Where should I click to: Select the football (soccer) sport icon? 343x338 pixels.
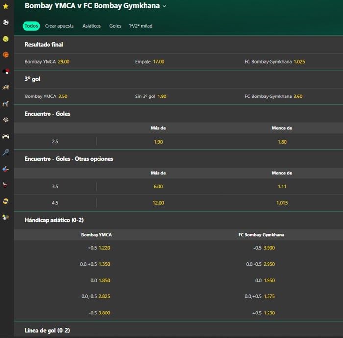click(x=6, y=23)
